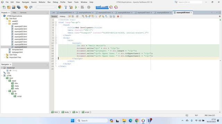Close the example09.html editor tab
This screenshot has width=222, height=124.
(x=191, y=13)
